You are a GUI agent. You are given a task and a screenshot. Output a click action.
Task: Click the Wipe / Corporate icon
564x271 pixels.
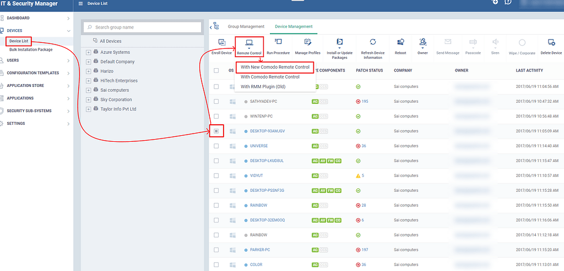(522, 42)
